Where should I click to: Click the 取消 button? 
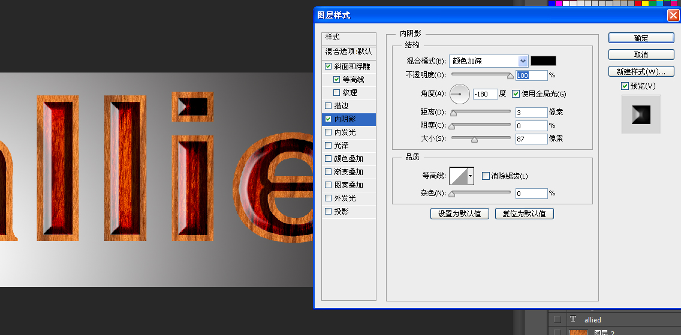[641, 55]
